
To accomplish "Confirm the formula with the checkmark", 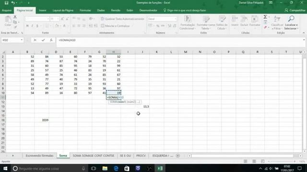I will pyautogui.click(x=43, y=40).
